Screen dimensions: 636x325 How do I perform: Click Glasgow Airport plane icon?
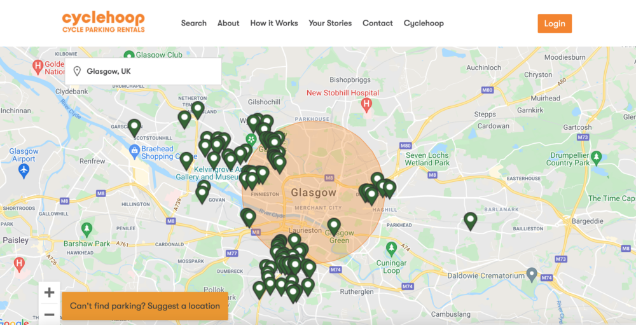24,170
